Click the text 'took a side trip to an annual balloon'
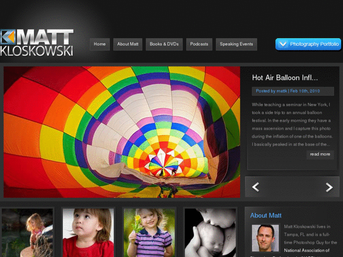The width and height of the screenshot is (343, 257). click(287, 113)
